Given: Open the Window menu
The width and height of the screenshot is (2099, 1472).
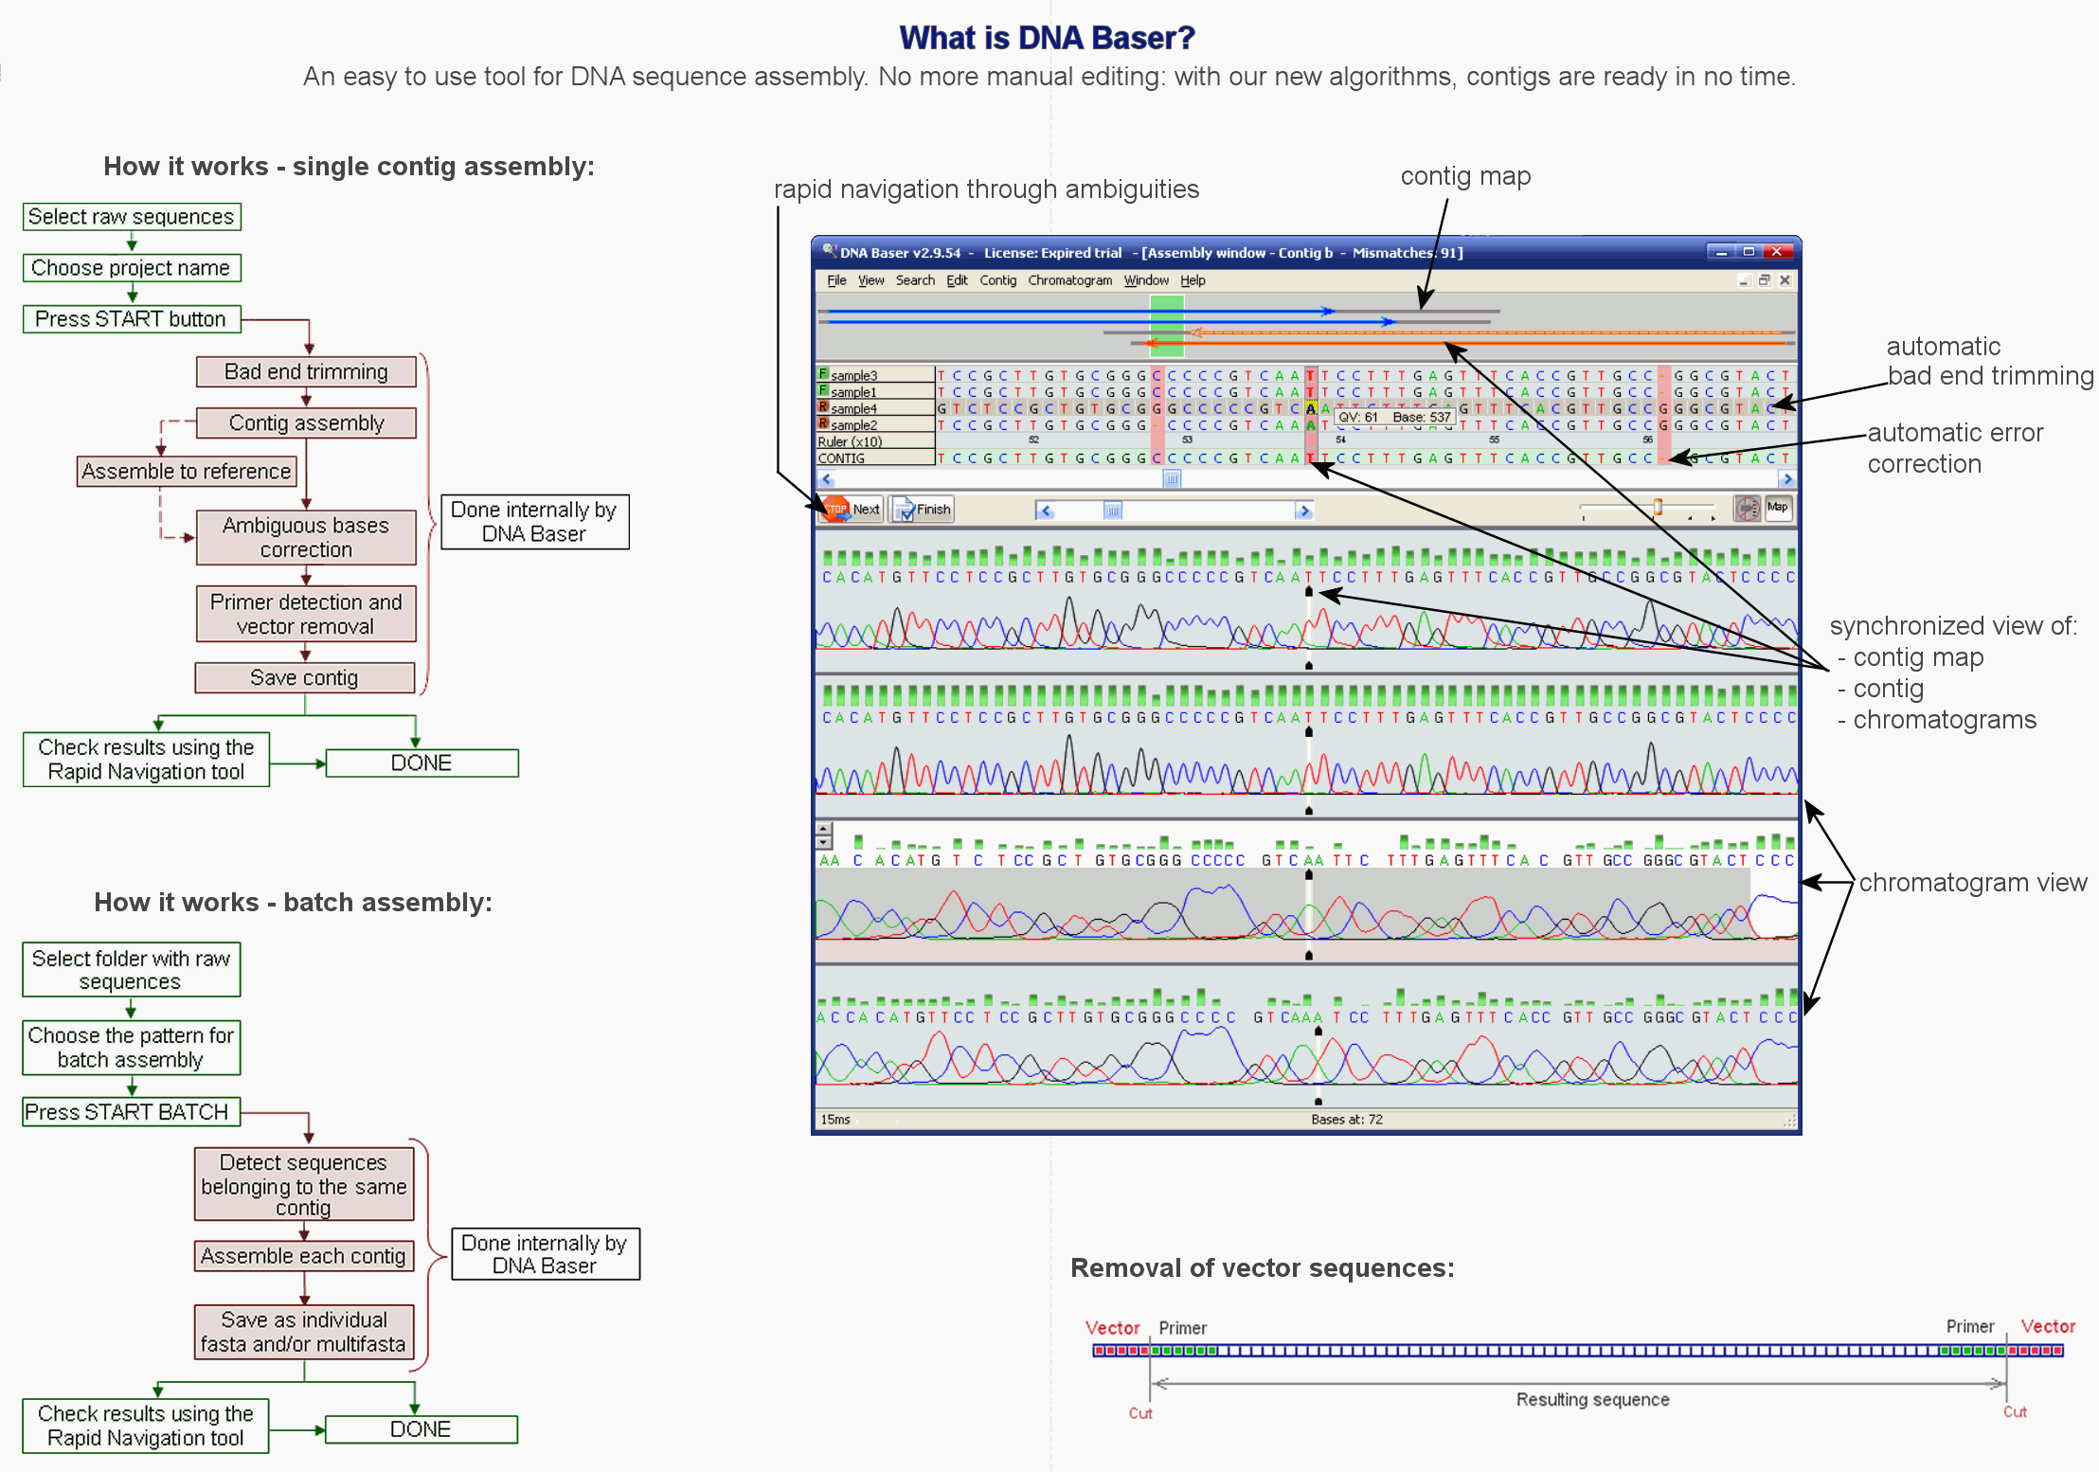Looking at the screenshot, I should (1146, 280).
